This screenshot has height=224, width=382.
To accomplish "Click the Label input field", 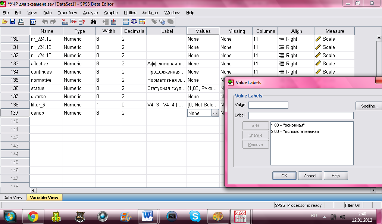I will [x=301, y=115].
